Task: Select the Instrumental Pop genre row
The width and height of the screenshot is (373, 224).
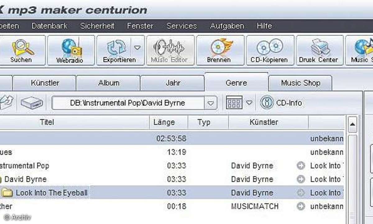Action: coord(25,166)
